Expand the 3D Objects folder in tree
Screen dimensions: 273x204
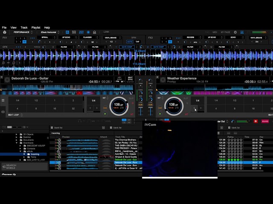(x=16, y=134)
